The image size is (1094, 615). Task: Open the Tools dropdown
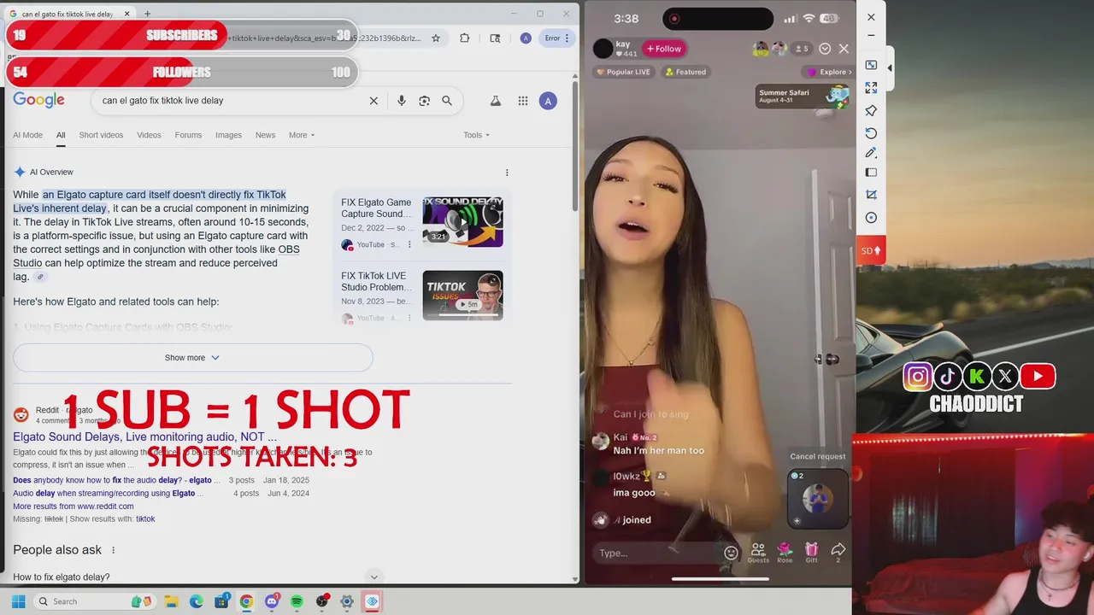(x=476, y=135)
